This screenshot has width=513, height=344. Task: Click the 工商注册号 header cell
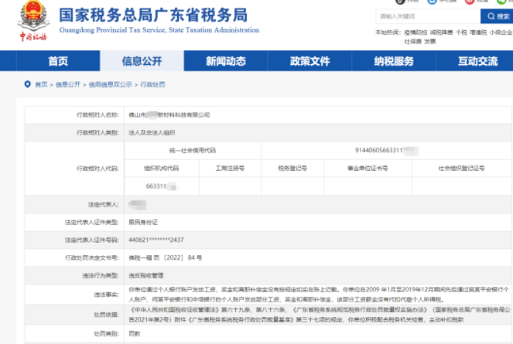[x=230, y=168]
